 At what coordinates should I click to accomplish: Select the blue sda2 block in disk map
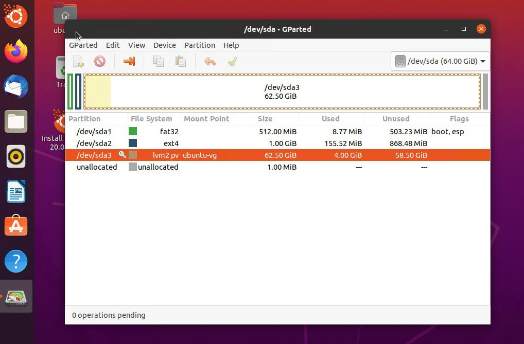pyautogui.click(x=78, y=92)
